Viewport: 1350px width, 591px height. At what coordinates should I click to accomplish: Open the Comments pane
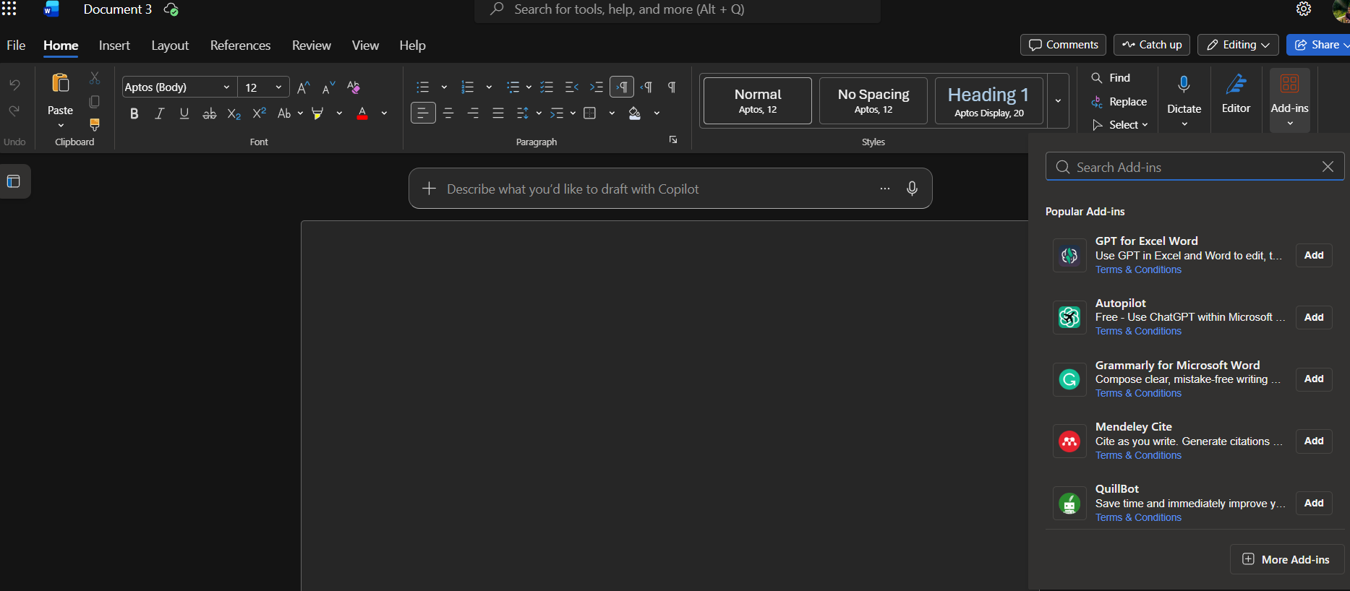(x=1063, y=45)
